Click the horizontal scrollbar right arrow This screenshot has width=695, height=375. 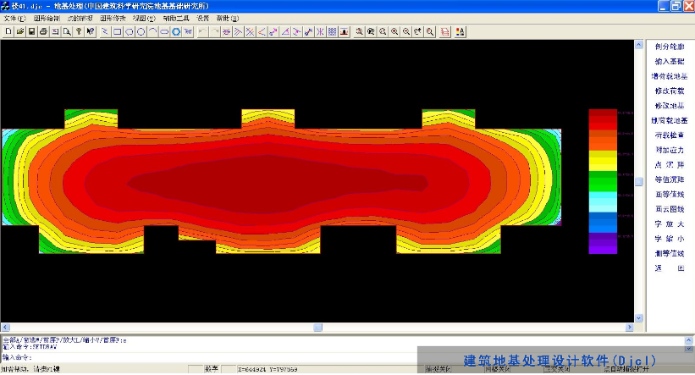click(x=630, y=327)
